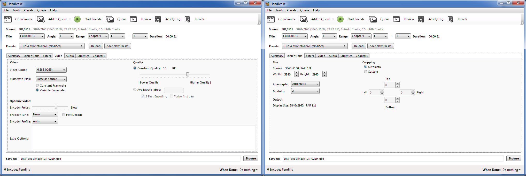Open Anamorphic Automatic dropdown
The height and width of the screenshot is (176, 526).
pyautogui.click(x=305, y=84)
